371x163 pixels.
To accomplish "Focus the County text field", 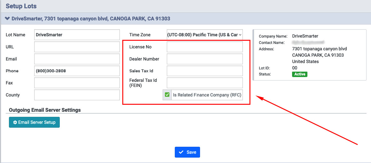I will point(77,95).
